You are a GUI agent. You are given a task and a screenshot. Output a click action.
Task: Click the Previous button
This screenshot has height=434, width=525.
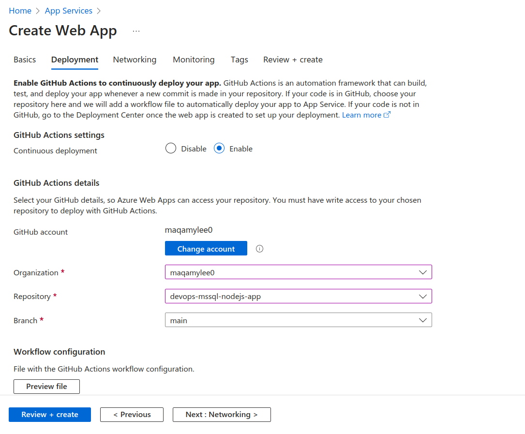[132, 415]
